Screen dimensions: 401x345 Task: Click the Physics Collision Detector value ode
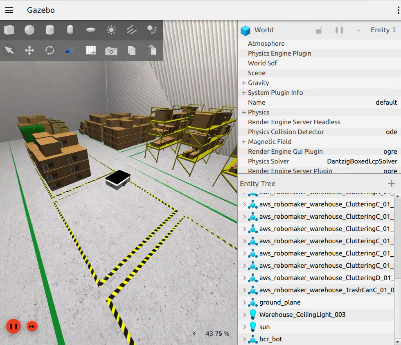click(x=392, y=132)
